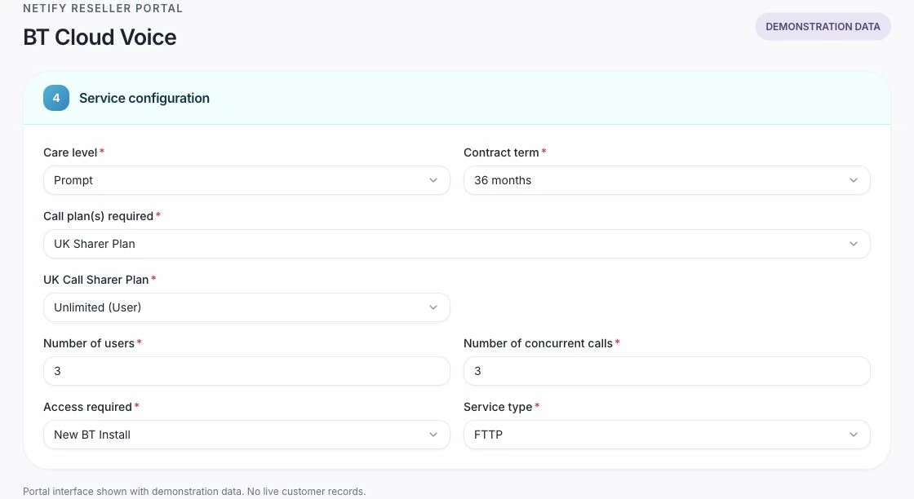
Task: Focus the Number of concurrent calls field
Action: [x=667, y=372]
